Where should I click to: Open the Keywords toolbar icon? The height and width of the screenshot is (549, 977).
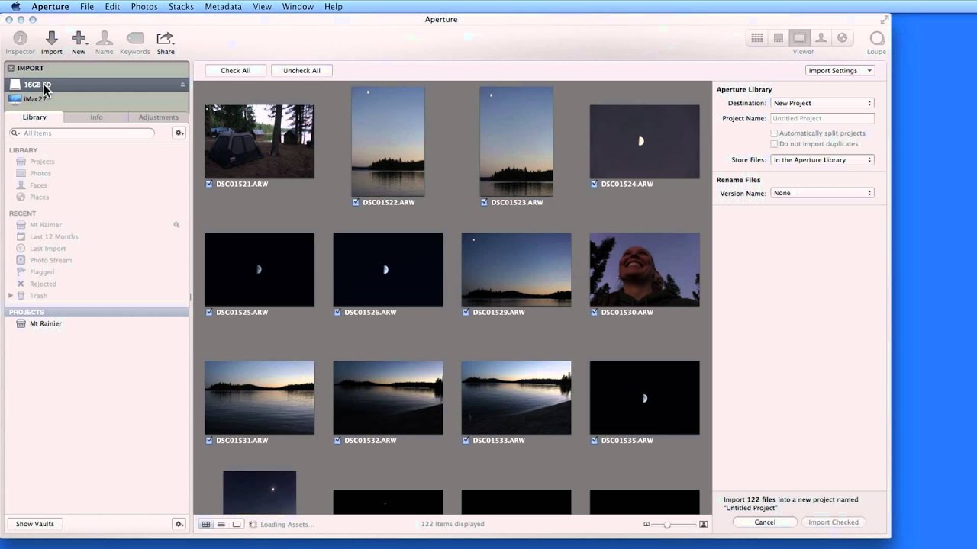point(135,38)
